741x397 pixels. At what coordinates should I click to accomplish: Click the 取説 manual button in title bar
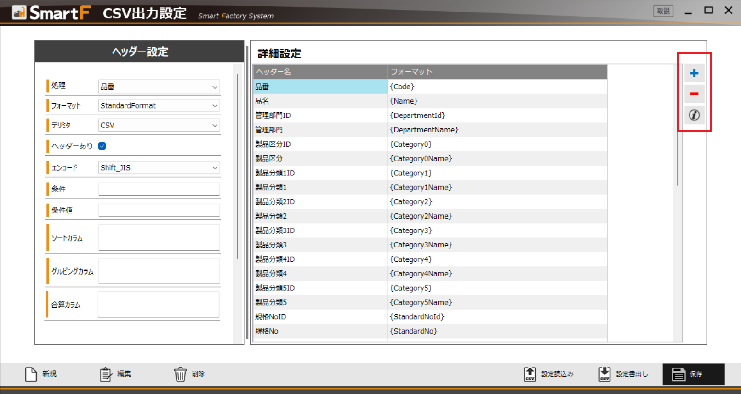(663, 11)
